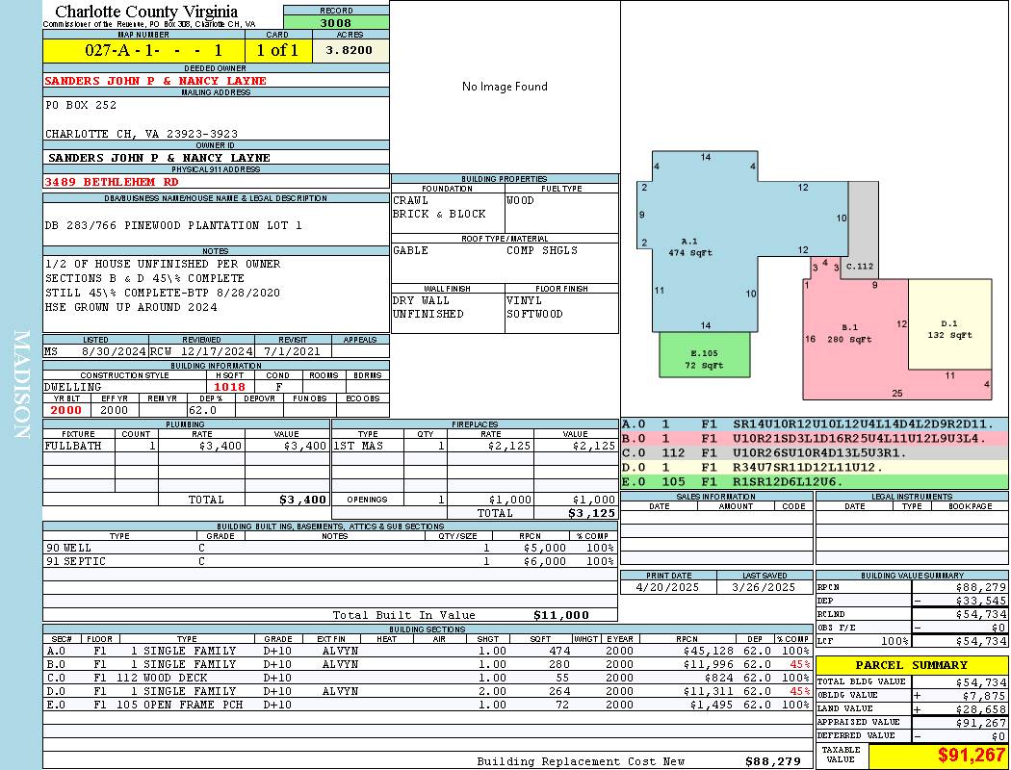The width and height of the screenshot is (1011, 770).
Task: Select A.0 sketch vector row
Action: 815,424
